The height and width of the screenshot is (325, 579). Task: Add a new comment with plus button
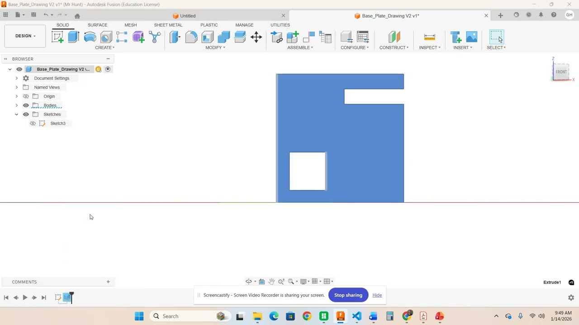point(108,282)
